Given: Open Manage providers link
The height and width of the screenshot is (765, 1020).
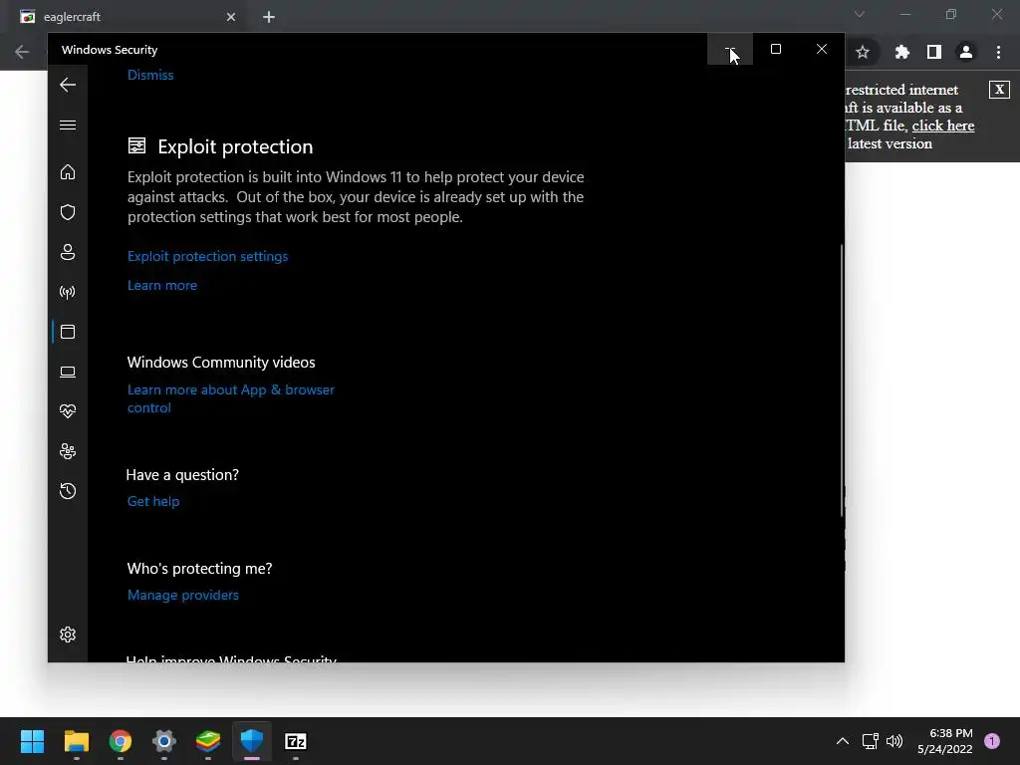Looking at the screenshot, I should (183, 596).
